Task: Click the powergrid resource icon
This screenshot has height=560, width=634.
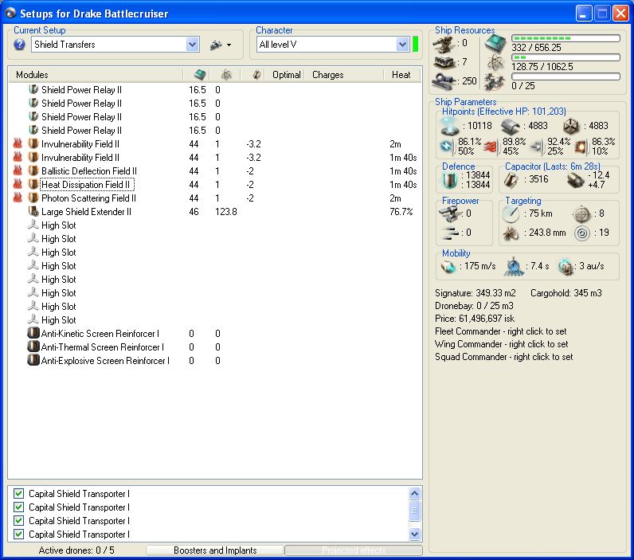Action: pyautogui.click(x=495, y=63)
